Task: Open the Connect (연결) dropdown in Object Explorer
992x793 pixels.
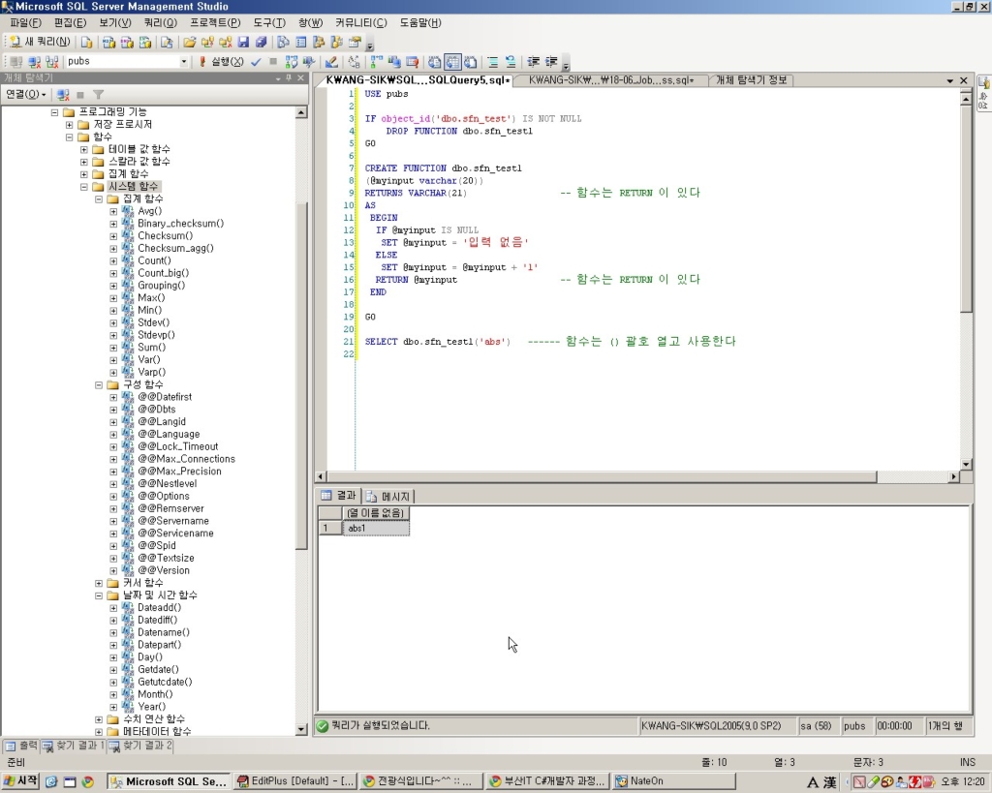Action: click(x=26, y=94)
